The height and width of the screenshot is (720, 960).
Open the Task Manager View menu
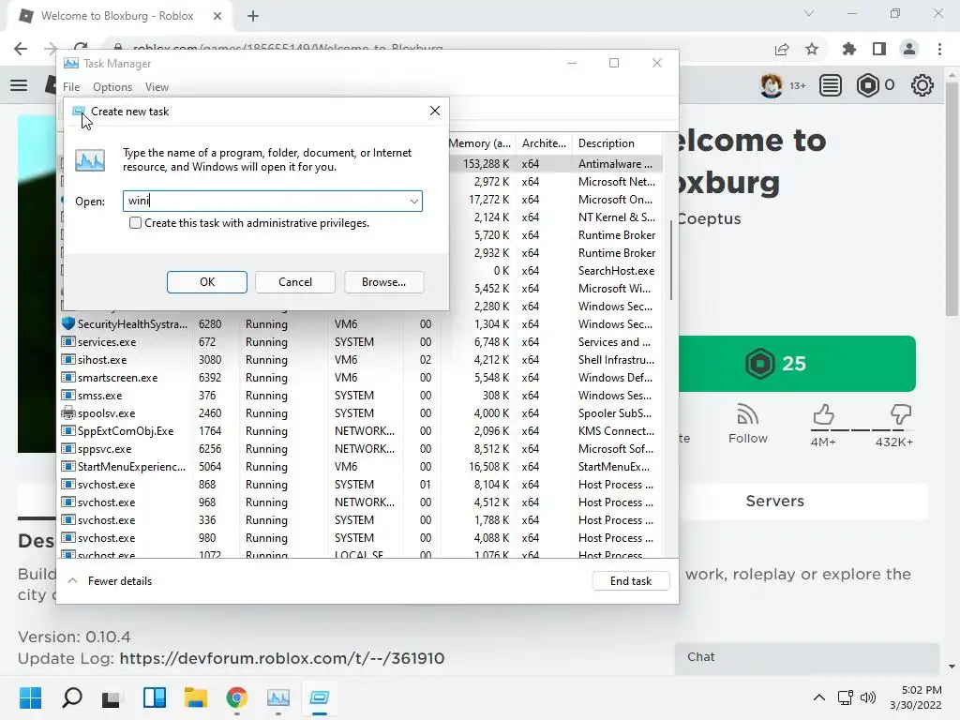tap(157, 87)
